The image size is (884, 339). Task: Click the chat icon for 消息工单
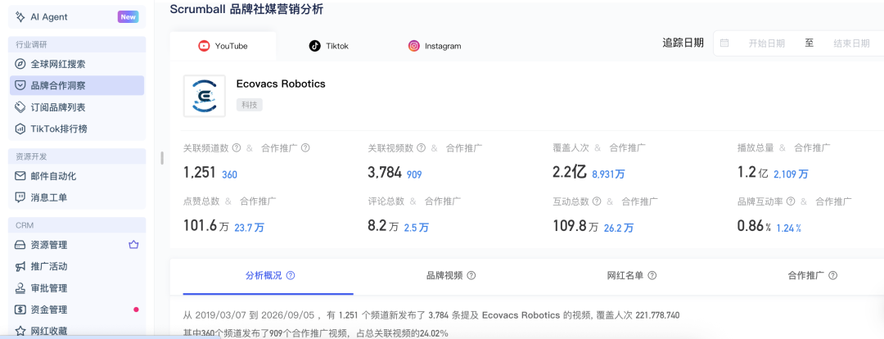20,197
